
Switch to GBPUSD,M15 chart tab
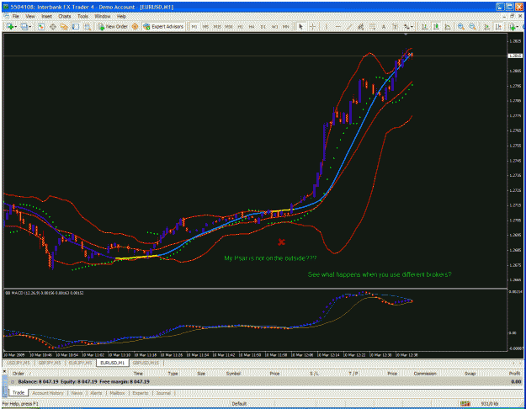tap(146, 363)
